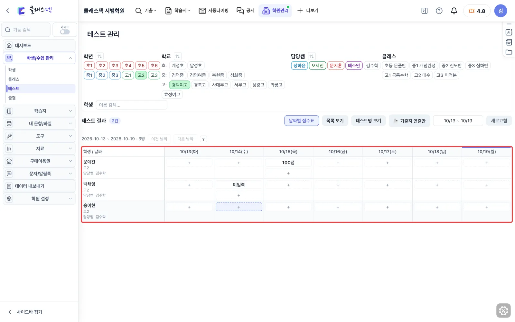Open the ? help beside 다음 날짜

pos(203,139)
